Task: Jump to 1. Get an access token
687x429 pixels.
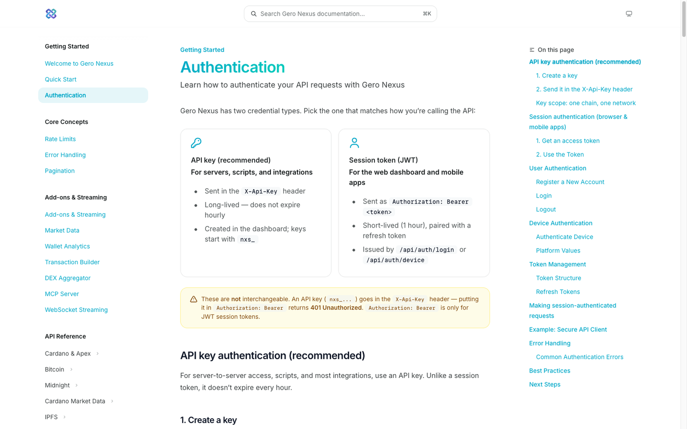Action: pos(568,141)
